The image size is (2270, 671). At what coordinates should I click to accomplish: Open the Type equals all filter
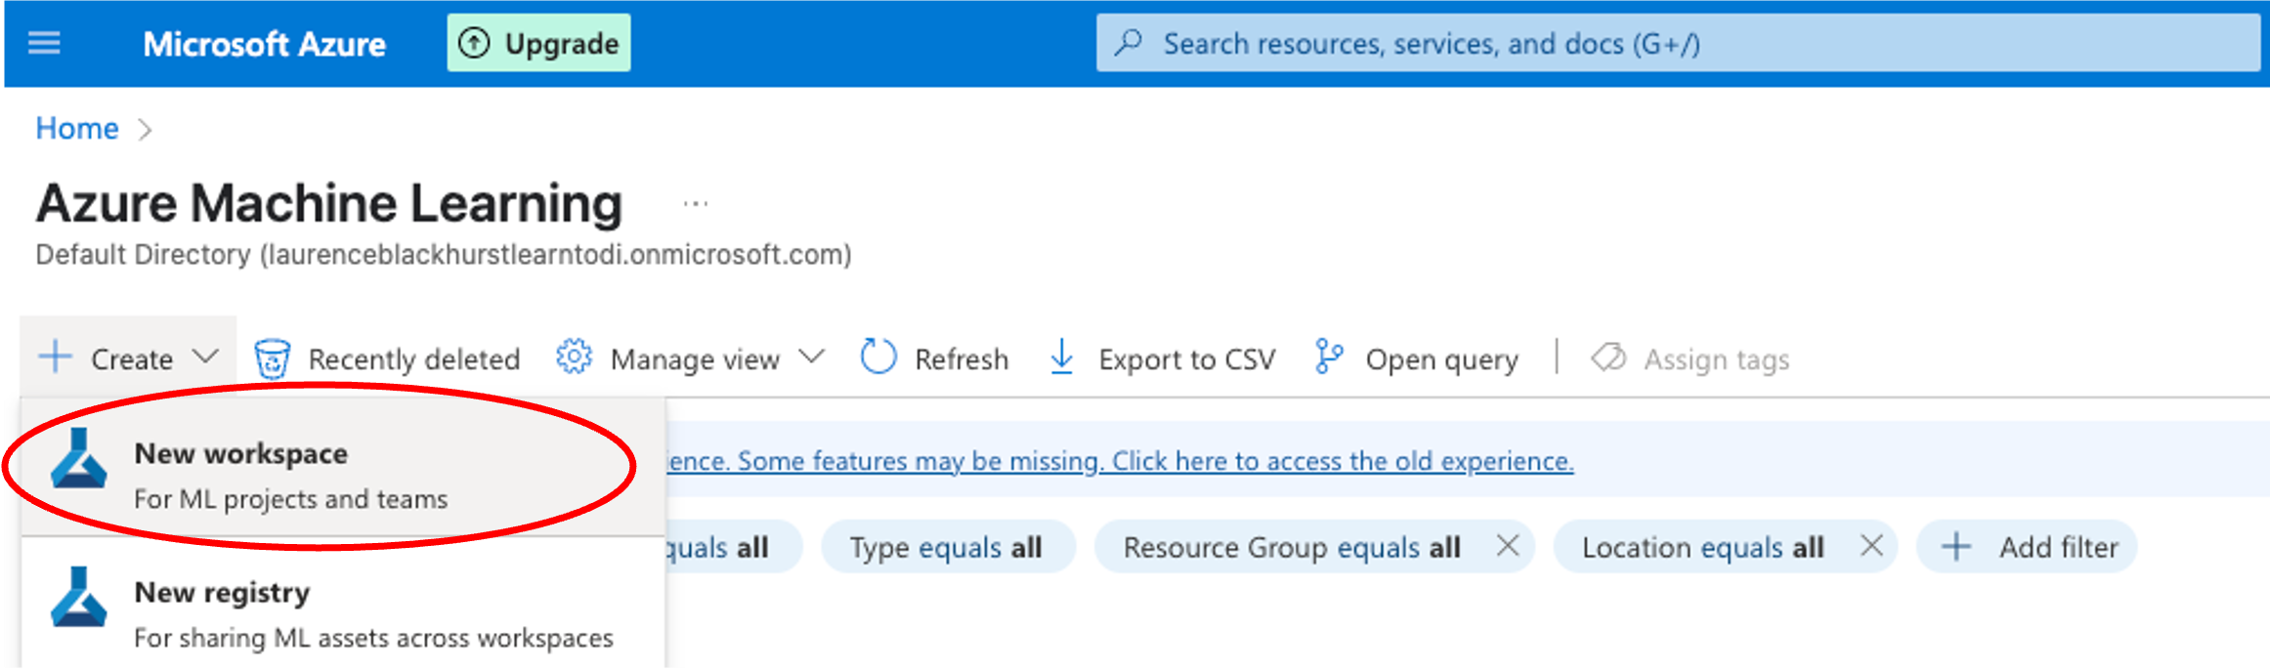(948, 547)
